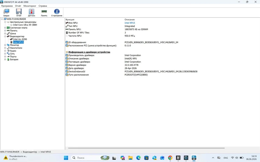The width and height of the screenshot is (260, 162).
Task: Collapse the WIN-F1VH4L9N4DR root node
Action: coord(2,19)
